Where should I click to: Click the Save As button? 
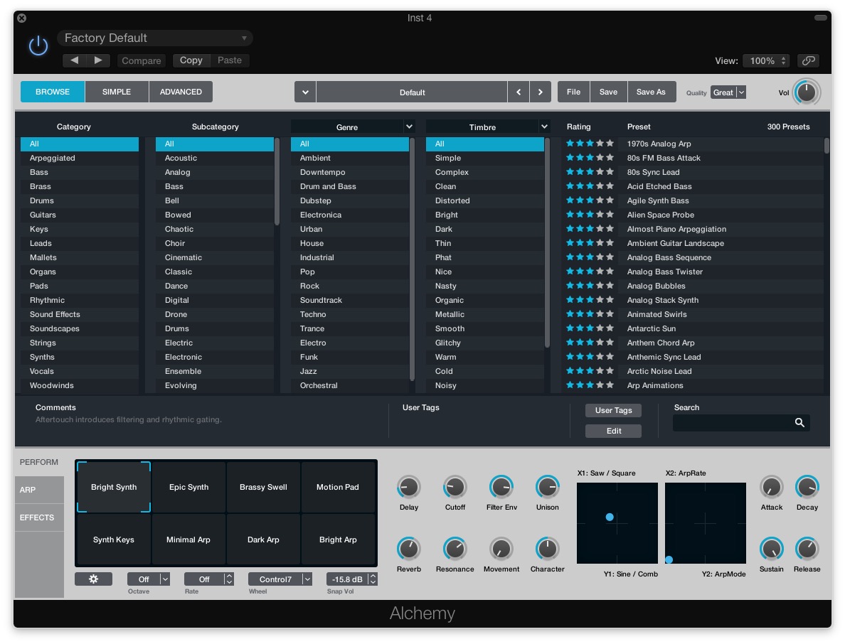[x=651, y=92]
